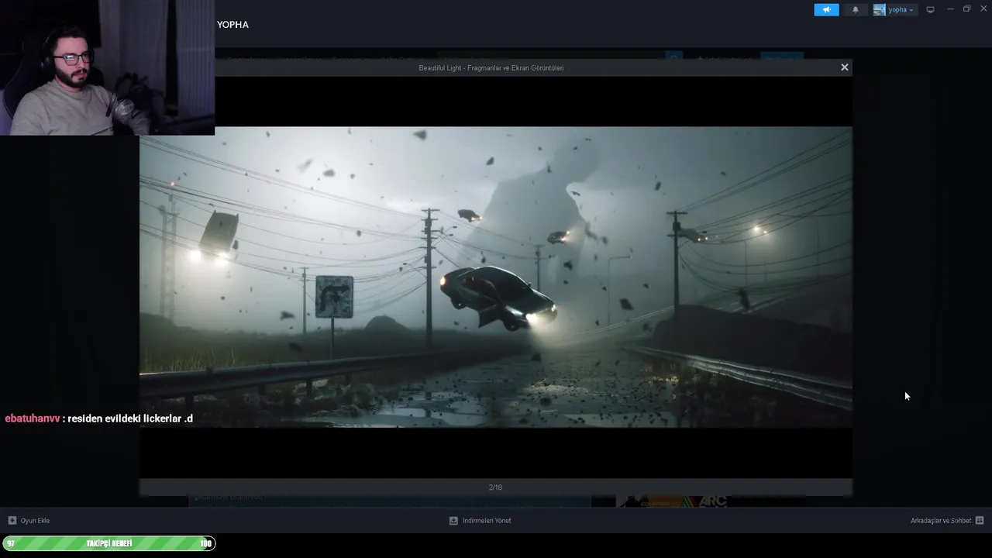This screenshot has height=558, width=992.
Task: Minimize the Steam window
Action: point(951,9)
